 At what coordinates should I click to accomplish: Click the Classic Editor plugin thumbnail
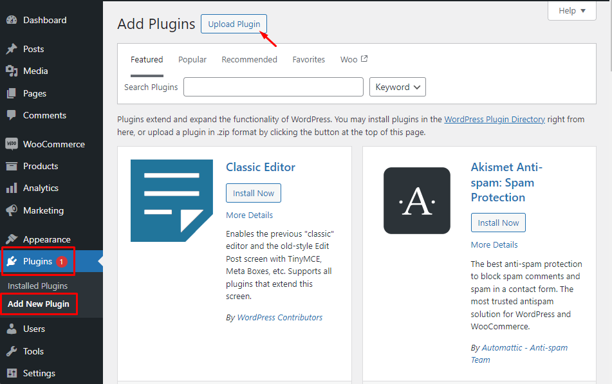(172, 201)
